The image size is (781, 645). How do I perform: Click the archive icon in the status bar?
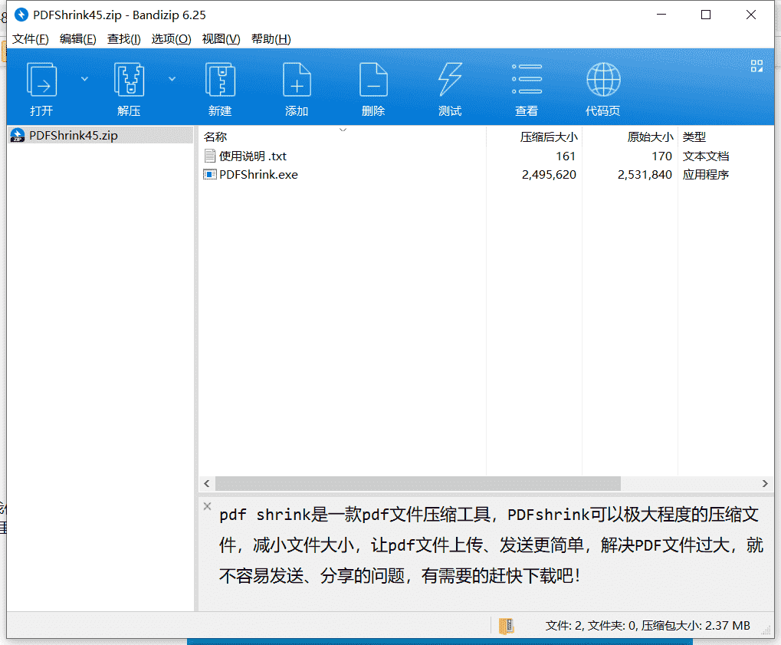click(x=507, y=626)
